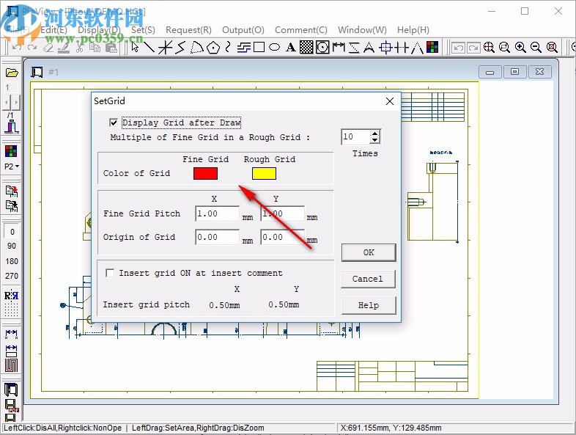This screenshot has height=435, width=576.
Task: Click the multiple value field showing 10
Action: (355, 136)
